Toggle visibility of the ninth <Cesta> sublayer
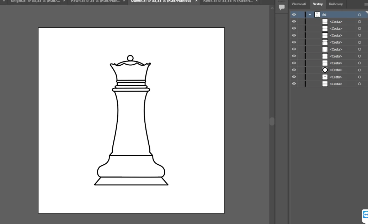Viewport: 368px width, 224px height. [x=294, y=77]
